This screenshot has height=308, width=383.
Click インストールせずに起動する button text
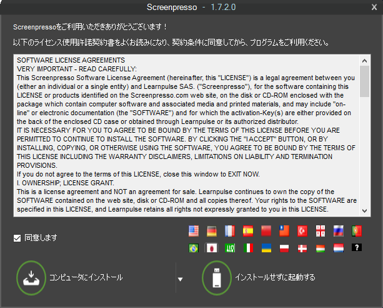coord(276,277)
